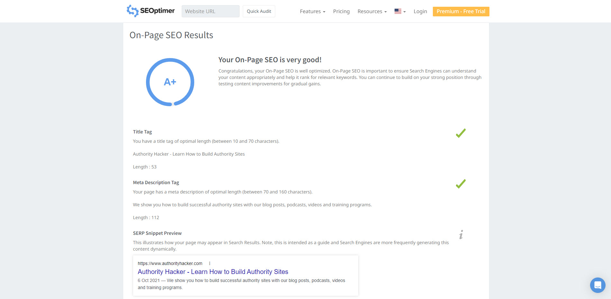Select the 'Length : 112' text
Viewport: 611px width, 299px height.
[x=146, y=218]
